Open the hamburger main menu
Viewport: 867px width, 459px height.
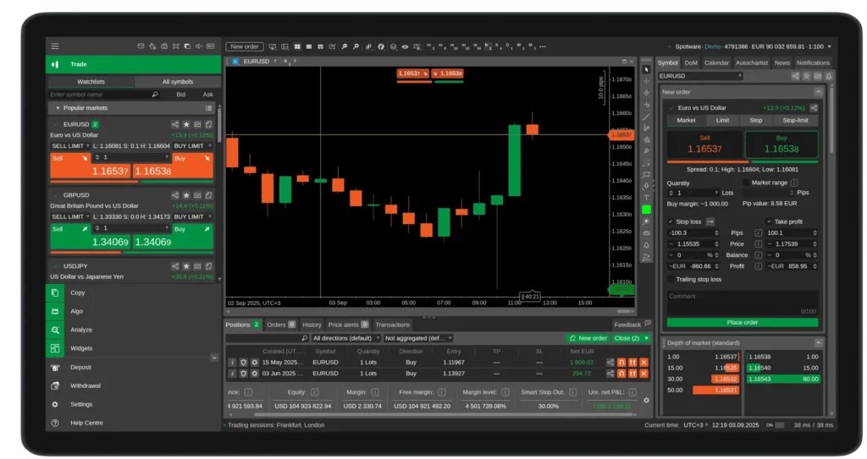click(55, 46)
